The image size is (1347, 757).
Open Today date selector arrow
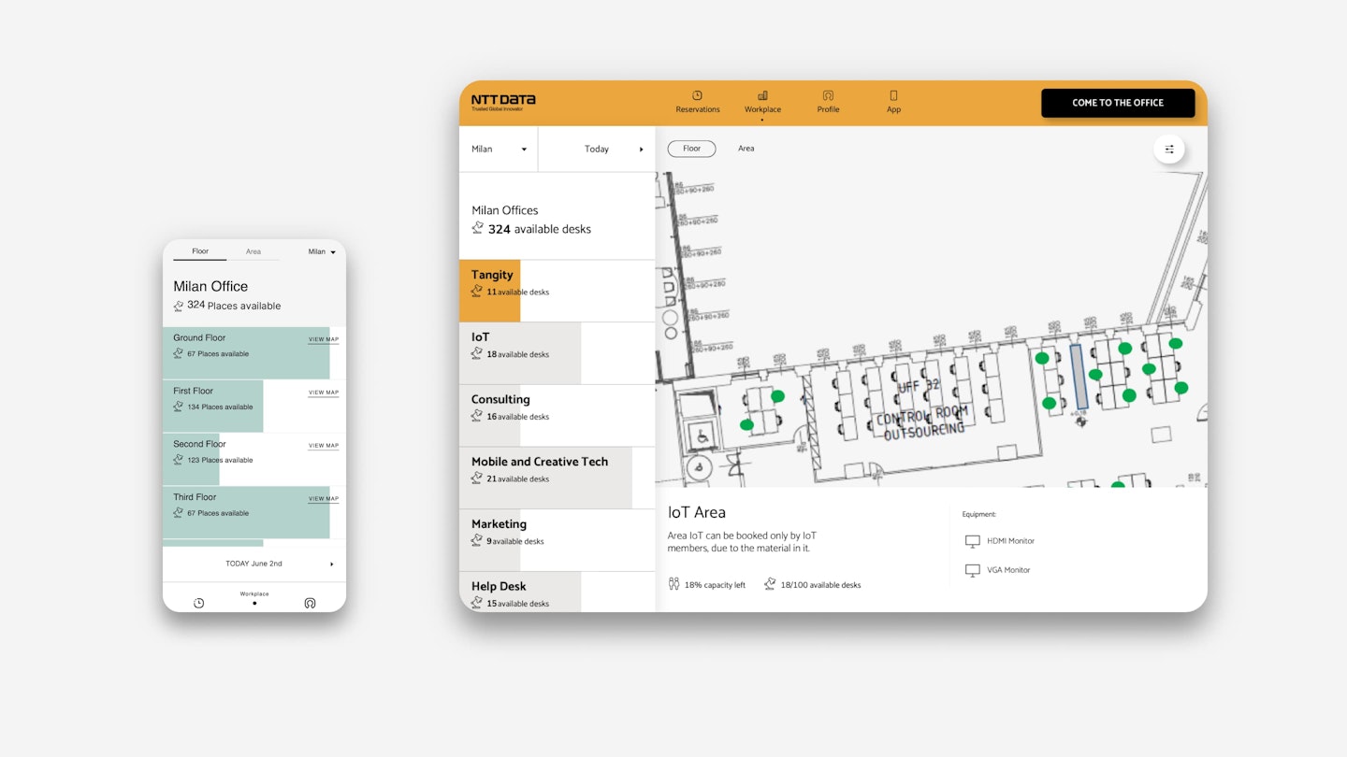[x=642, y=150]
